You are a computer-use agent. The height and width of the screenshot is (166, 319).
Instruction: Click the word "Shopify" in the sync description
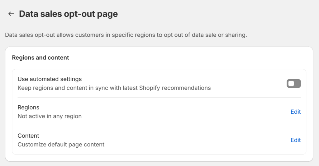pos(155,88)
